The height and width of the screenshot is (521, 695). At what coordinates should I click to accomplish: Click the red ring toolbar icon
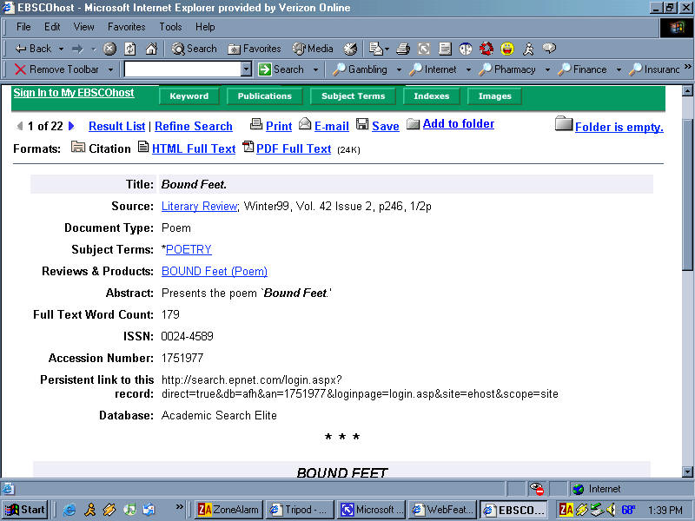point(486,49)
